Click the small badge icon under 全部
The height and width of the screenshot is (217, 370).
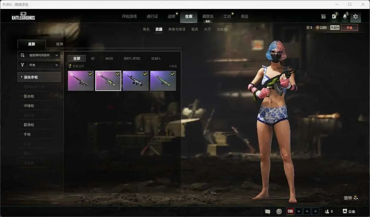tap(70, 66)
